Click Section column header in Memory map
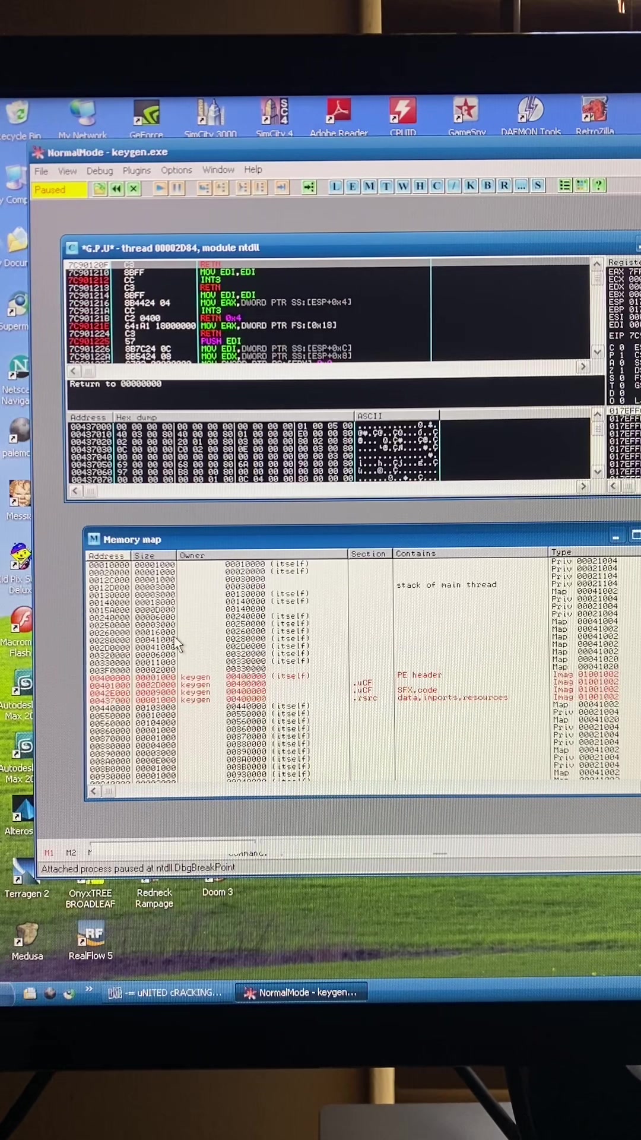The image size is (641, 1140). click(x=370, y=554)
